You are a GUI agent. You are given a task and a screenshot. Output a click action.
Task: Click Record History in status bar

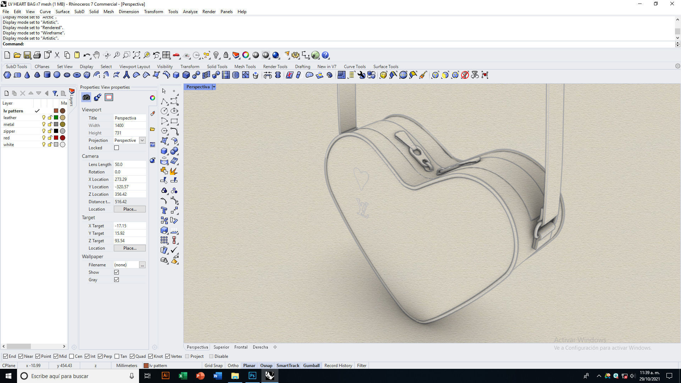coord(338,366)
